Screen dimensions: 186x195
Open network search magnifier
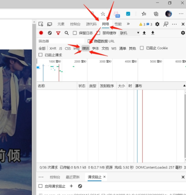tap(66, 33)
